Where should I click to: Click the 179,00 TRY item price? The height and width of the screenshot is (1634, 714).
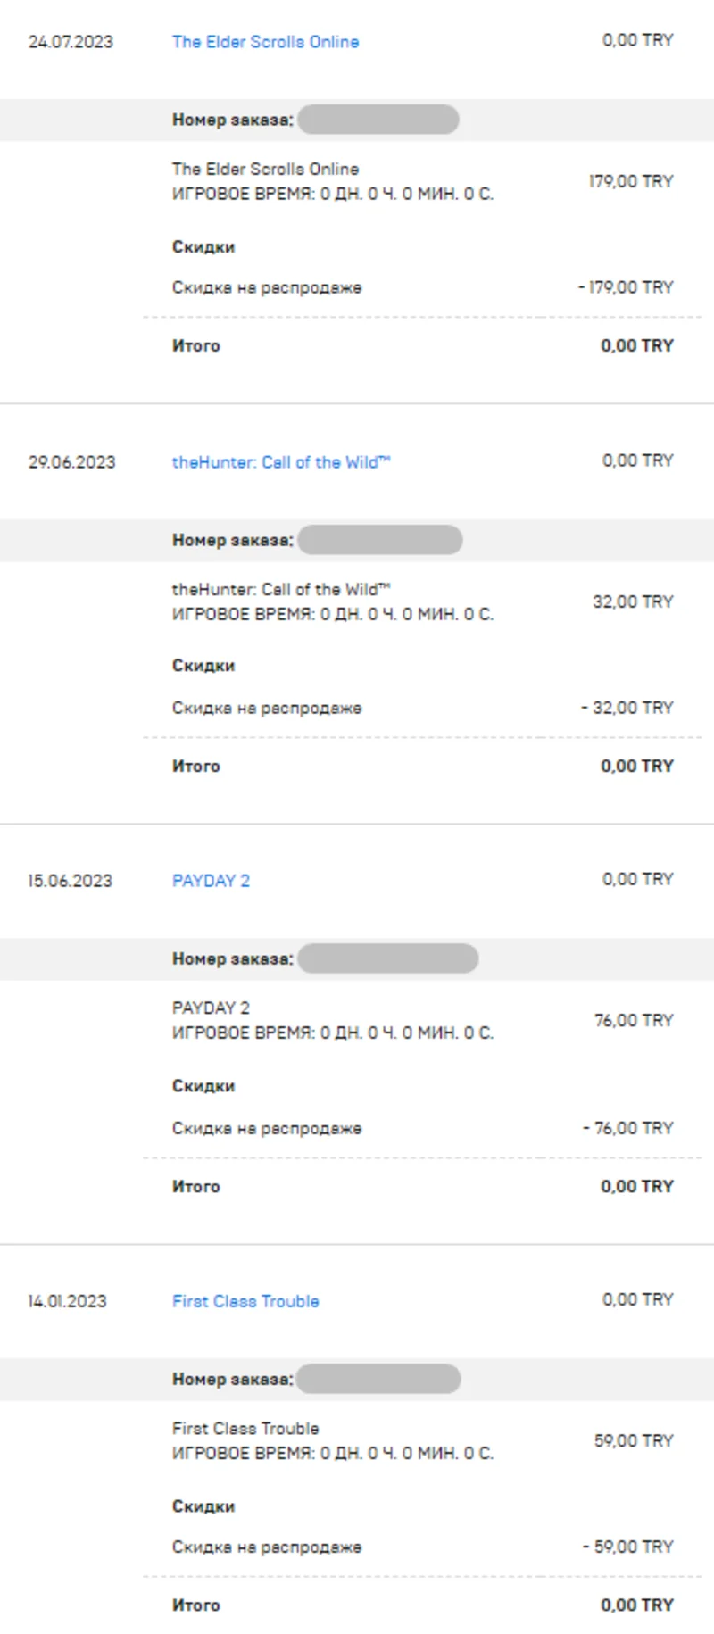pyautogui.click(x=631, y=181)
